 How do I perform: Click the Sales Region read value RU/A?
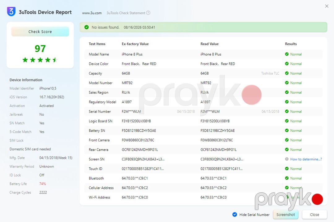click(x=204, y=92)
